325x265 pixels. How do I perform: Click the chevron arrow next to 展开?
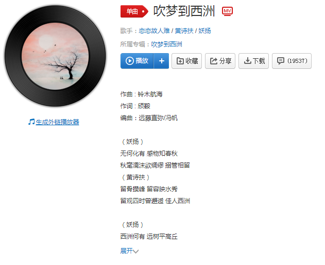click(x=136, y=252)
